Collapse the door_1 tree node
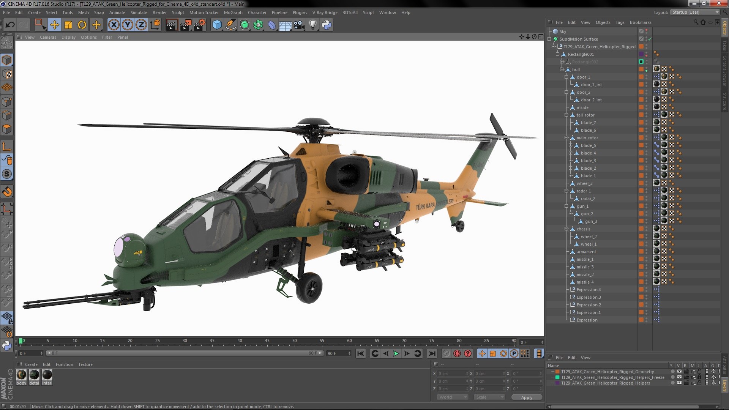The image size is (729, 410). (566, 77)
